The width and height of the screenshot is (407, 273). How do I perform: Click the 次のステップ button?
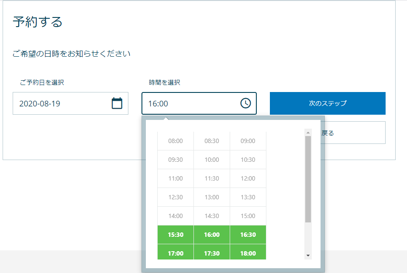[328, 103]
